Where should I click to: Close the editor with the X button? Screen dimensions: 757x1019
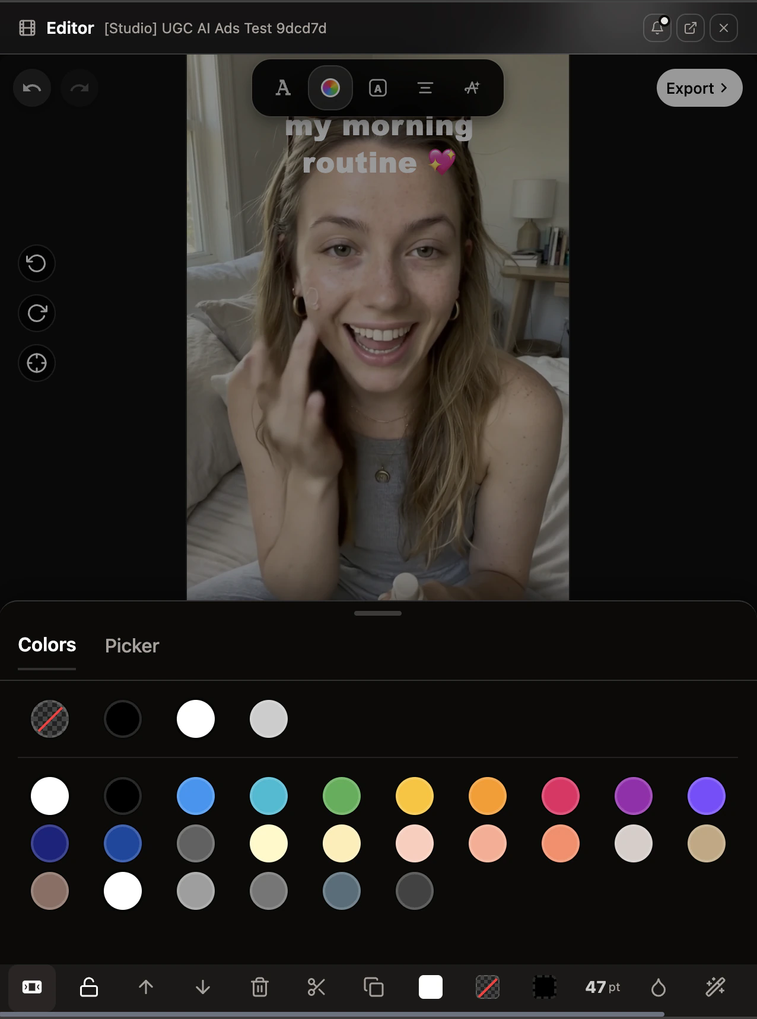pyautogui.click(x=724, y=28)
